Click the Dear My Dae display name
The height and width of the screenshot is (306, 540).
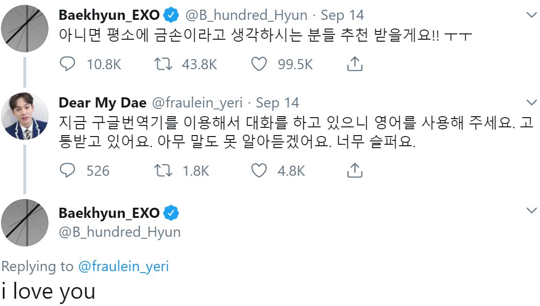102,103
